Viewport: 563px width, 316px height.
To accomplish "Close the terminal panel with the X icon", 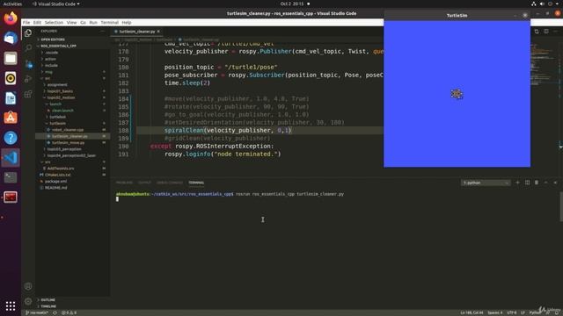I will (x=555, y=183).
